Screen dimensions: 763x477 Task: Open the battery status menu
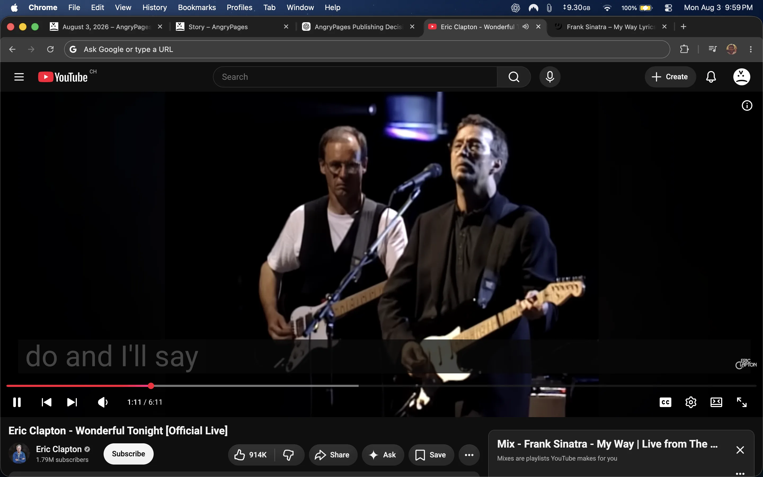click(x=637, y=8)
